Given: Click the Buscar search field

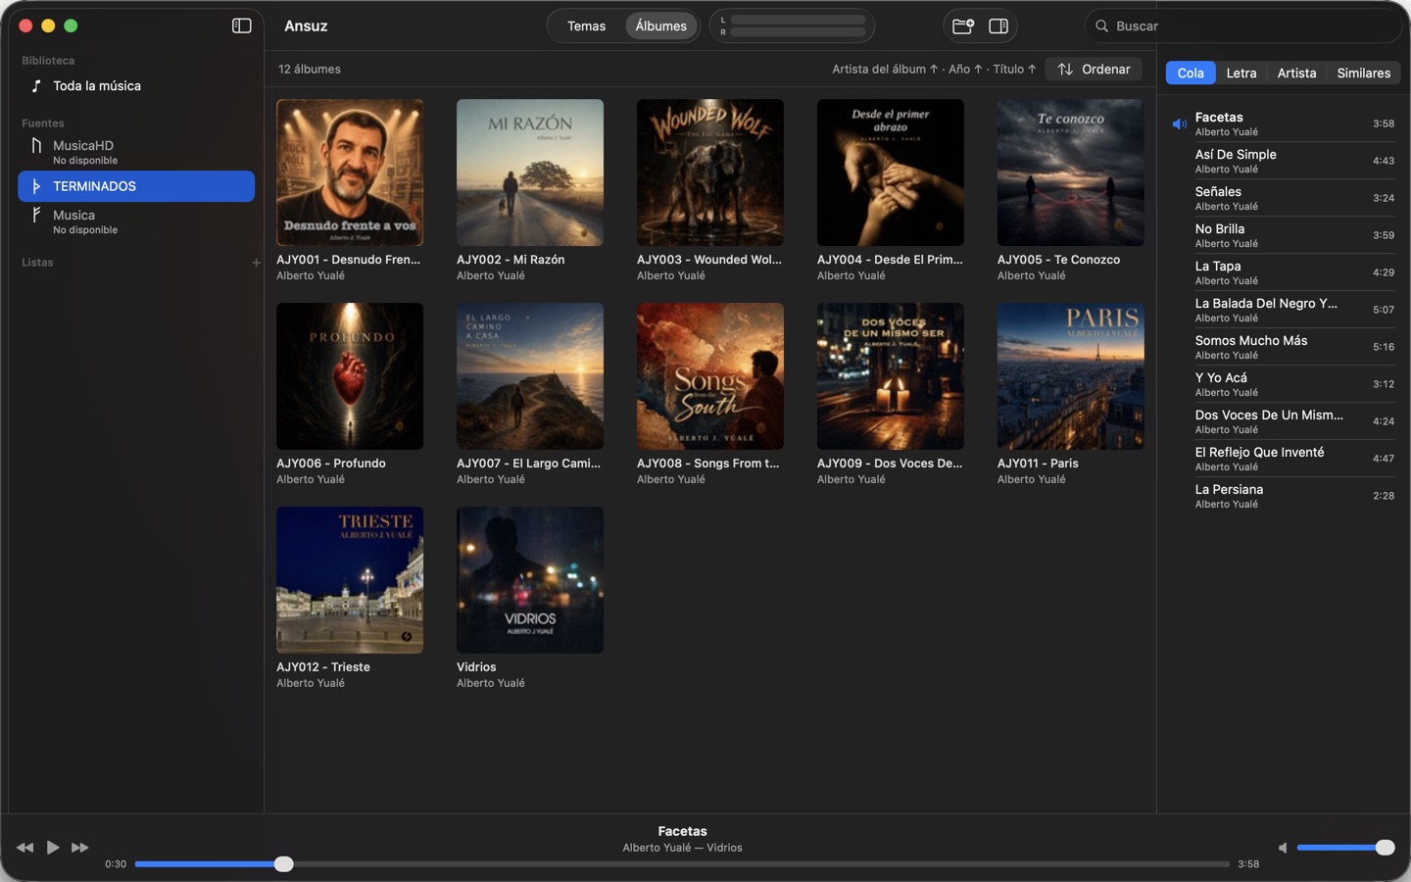Looking at the screenshot, I should click(x=1242, y=26).
